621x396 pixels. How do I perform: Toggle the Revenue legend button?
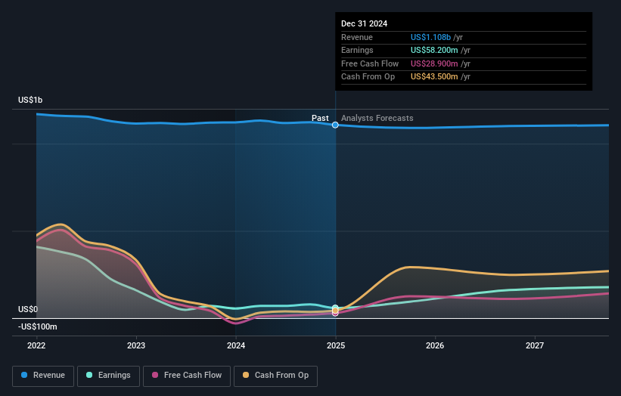click(43, 376)
